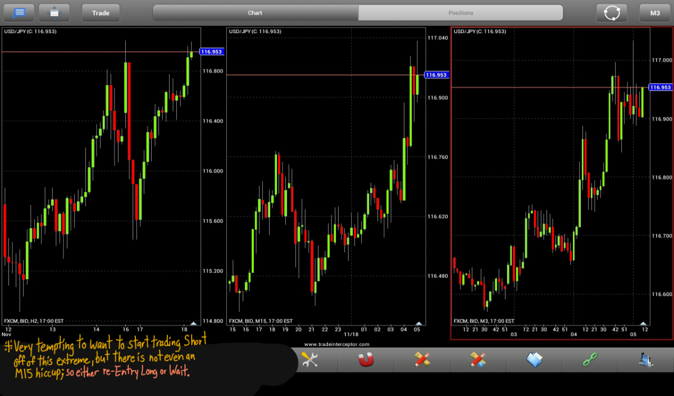Click the green chain link icon
The width and height of the screenshot is (674, 396).
[591, 359]
